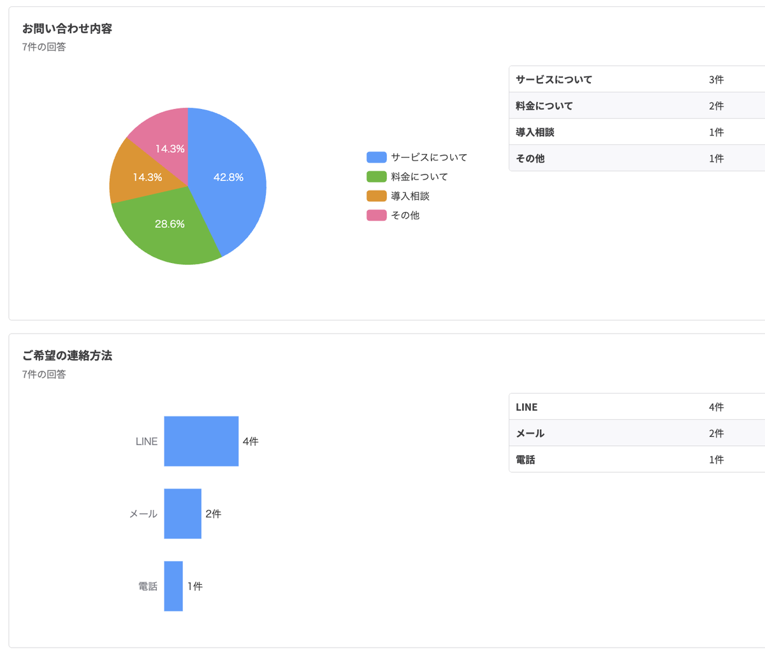The width and height of the screenshot is (765, 656).
Task: Click table row label サービスについて
Action: (x=554, y=80)
